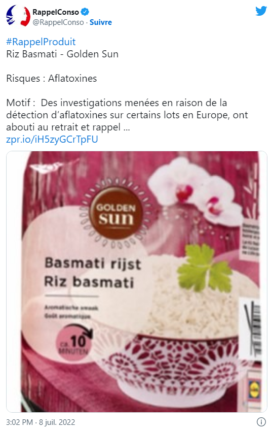Follow the account via Suivre
Image resolution: width=273 pixels, height=431 pixels.
[x=101, y=22]
